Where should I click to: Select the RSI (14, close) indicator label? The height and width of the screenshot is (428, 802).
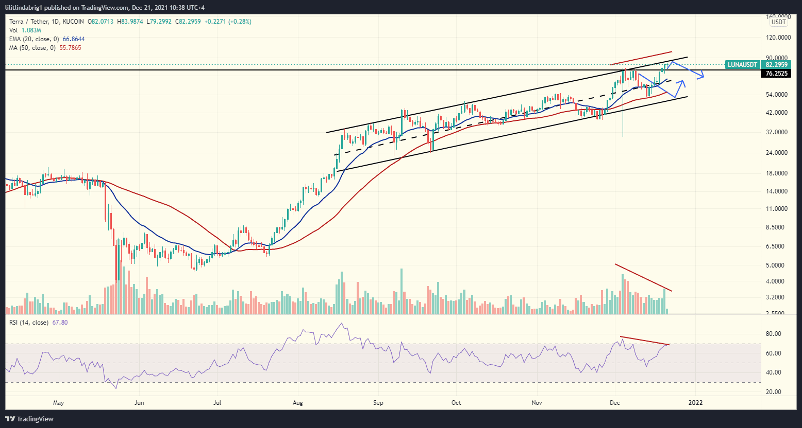(x=29, y=323)
